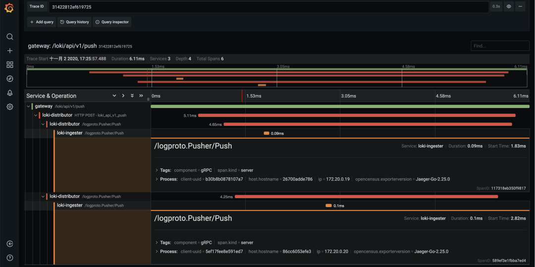This screenshot has height=267, width=535.
Task: Click the Start Time 1.83ms value
Action: 518,146
